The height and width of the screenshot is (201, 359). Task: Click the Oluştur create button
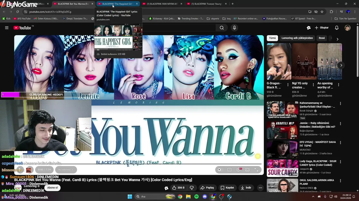coord(321,28)
